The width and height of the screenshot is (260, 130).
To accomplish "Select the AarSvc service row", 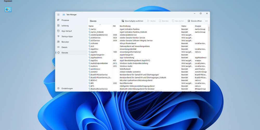I will (148, 29).
